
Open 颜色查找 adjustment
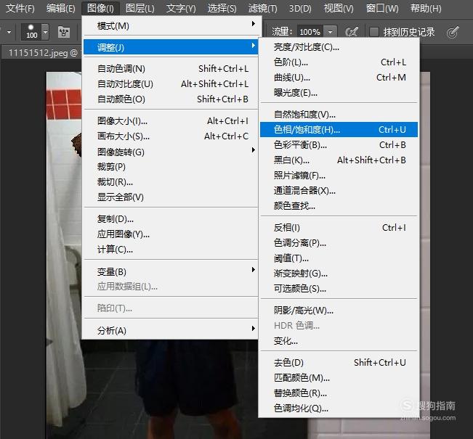[339, 206]
